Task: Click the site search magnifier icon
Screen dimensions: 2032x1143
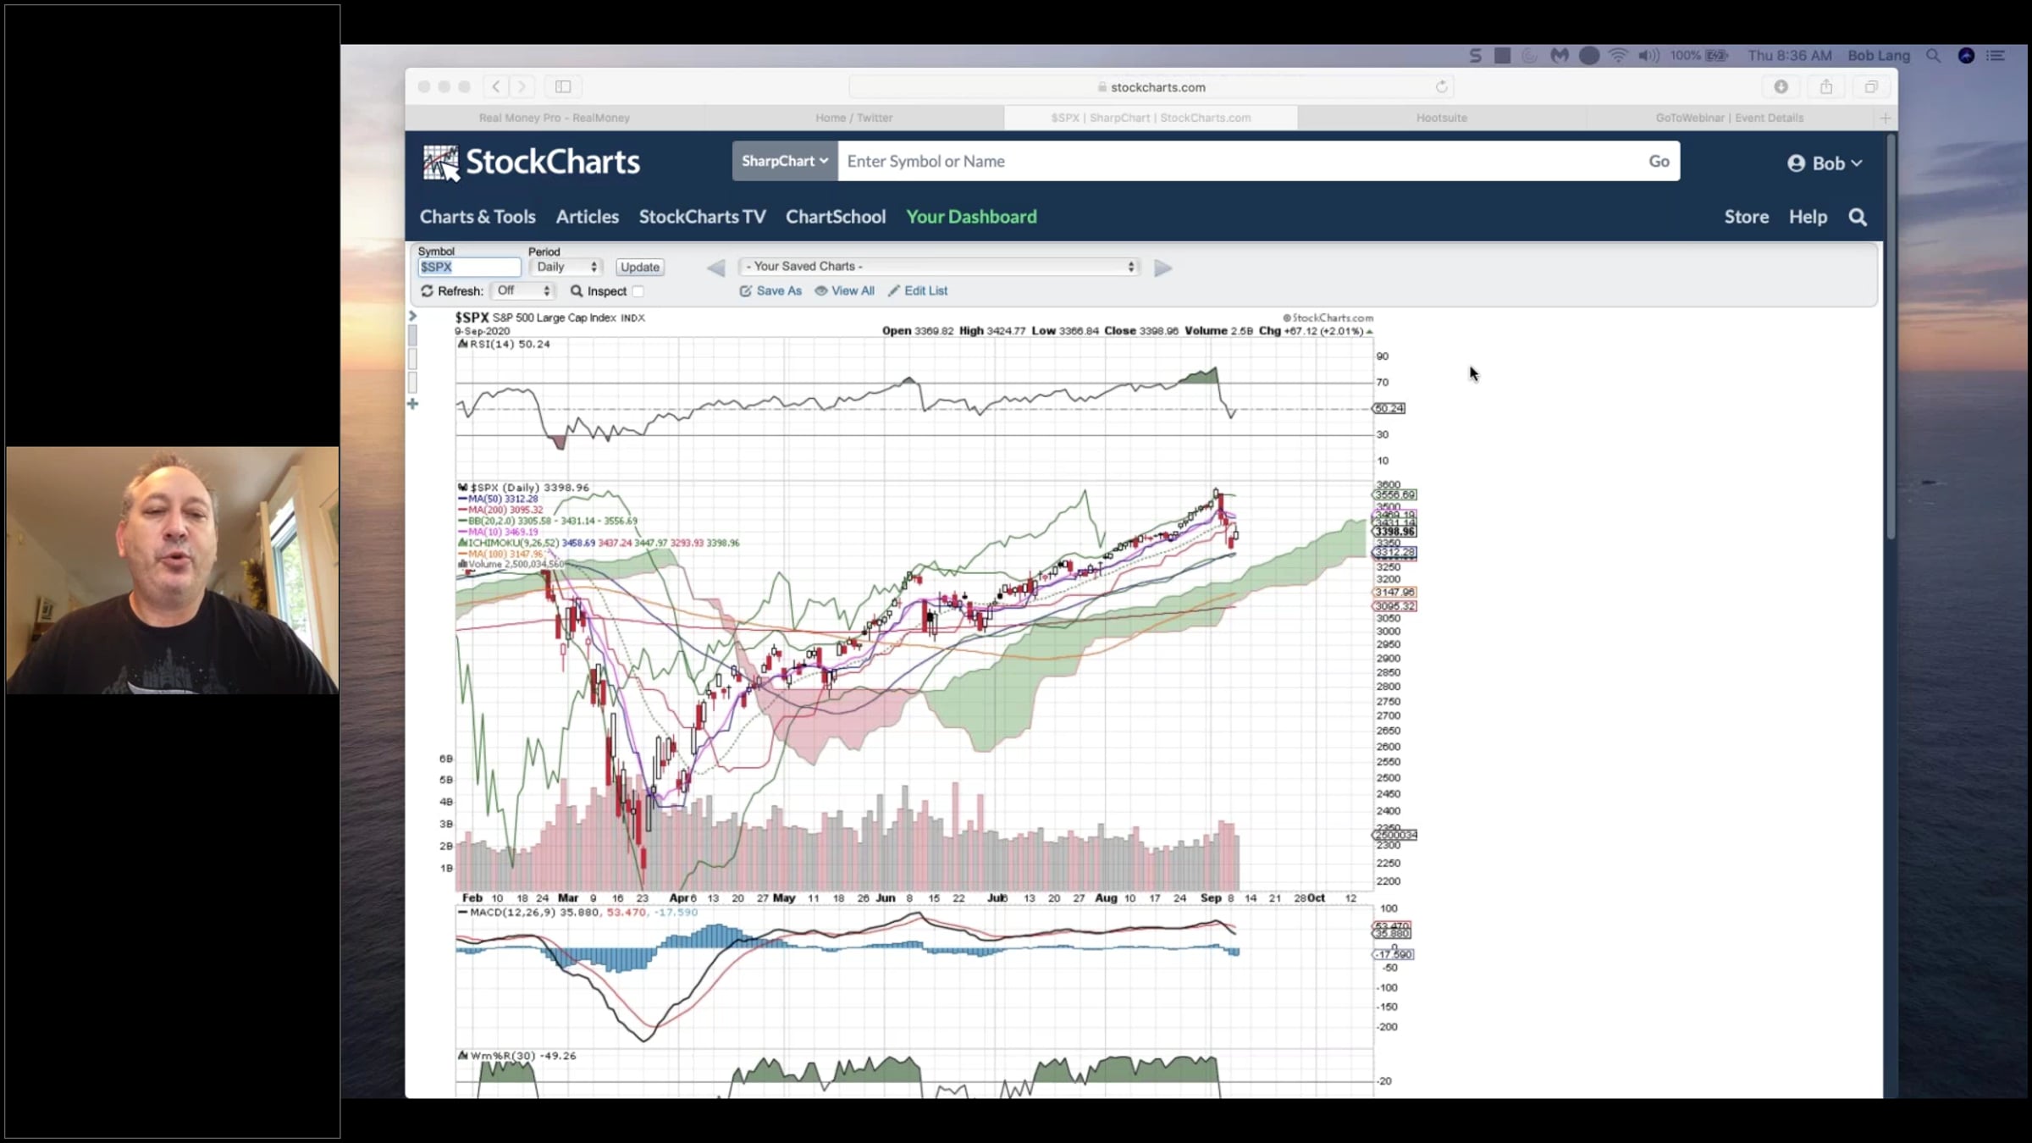Action: 1858,218
